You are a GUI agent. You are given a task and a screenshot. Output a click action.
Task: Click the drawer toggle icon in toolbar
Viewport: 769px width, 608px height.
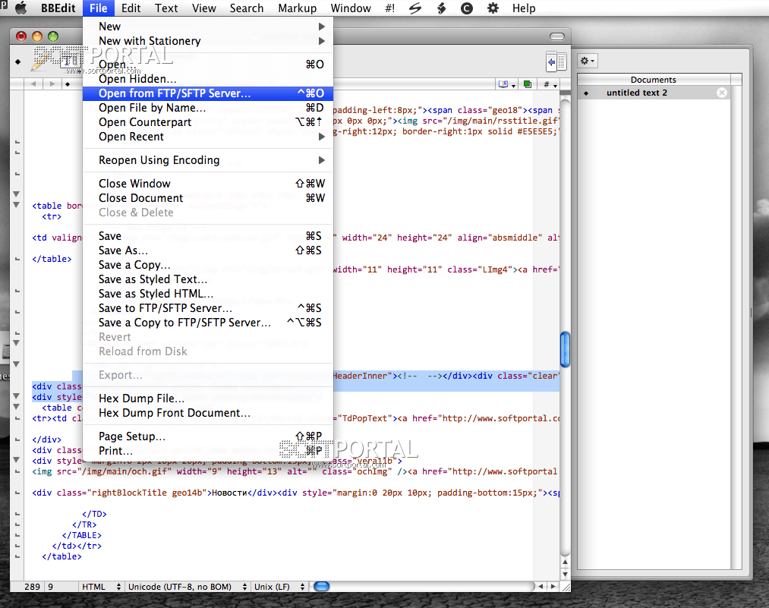pos(556,62)
